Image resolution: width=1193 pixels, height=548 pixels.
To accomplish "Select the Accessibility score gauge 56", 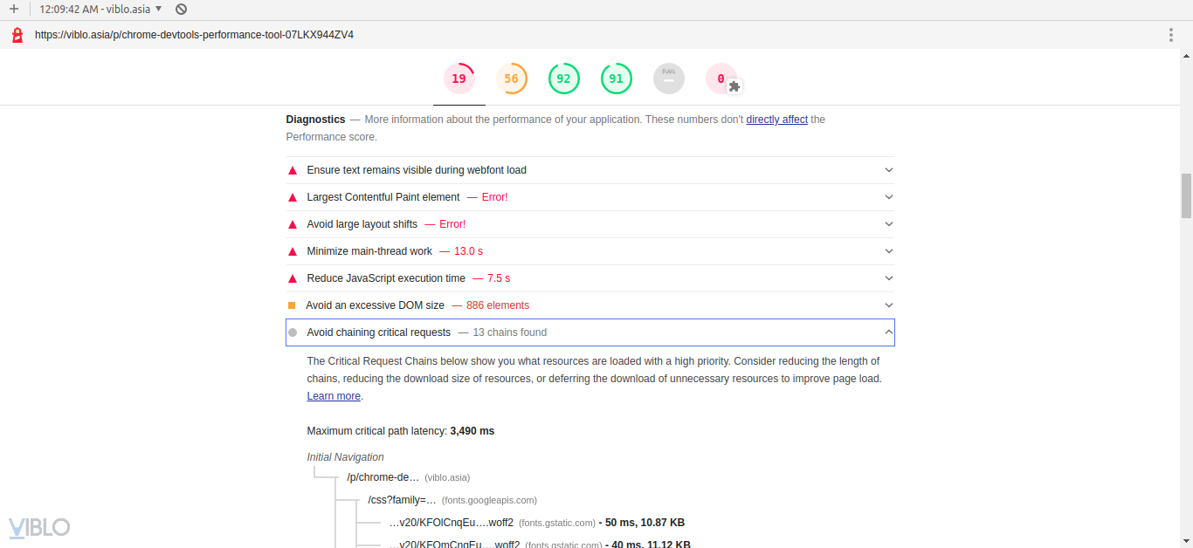I will 511,79.
